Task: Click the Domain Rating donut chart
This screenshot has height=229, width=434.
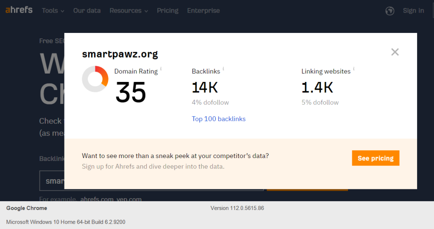Action: pos(95,79)
